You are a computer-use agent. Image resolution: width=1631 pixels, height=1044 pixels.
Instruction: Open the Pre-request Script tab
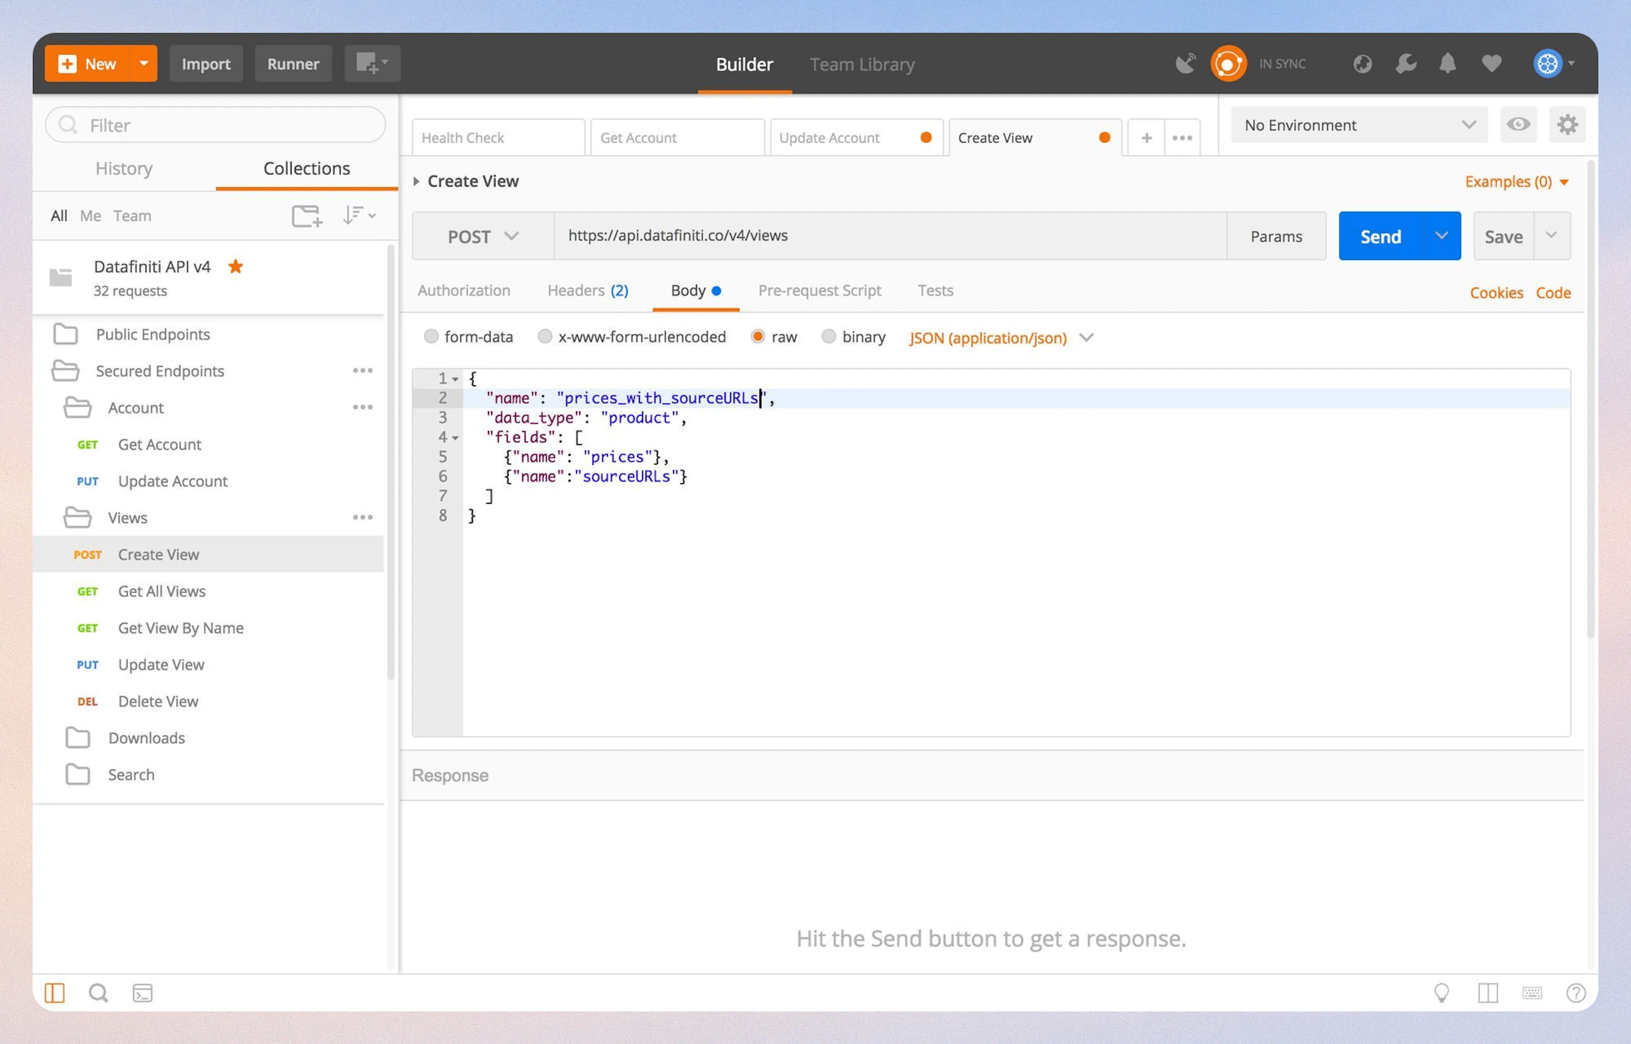(x=820, y=290)
